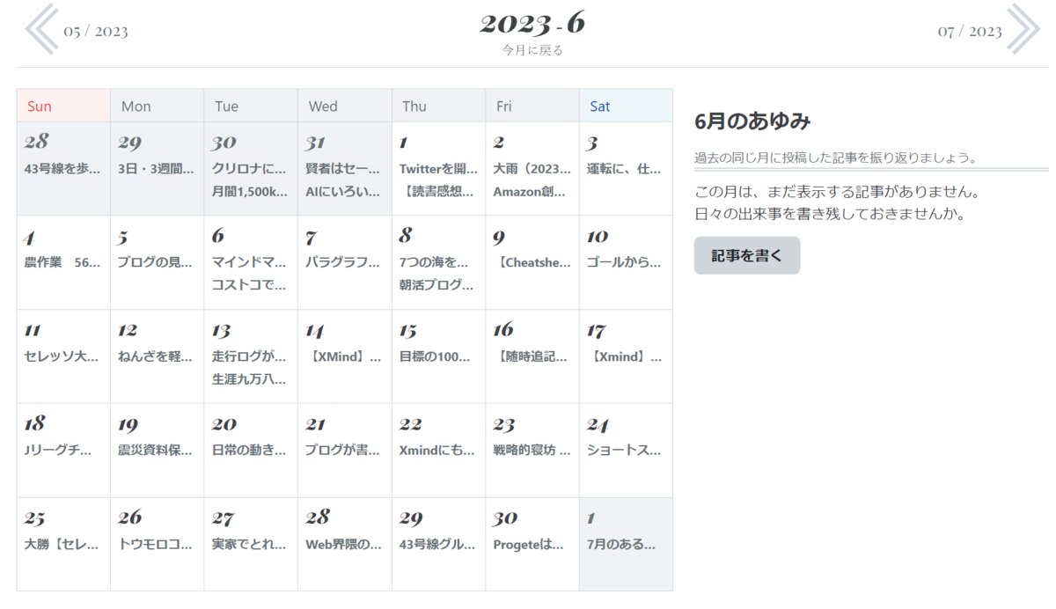The image size is (1056, 609).
Task: Open the 実家でとれ… article entry
Action: (x=250, y=544)
